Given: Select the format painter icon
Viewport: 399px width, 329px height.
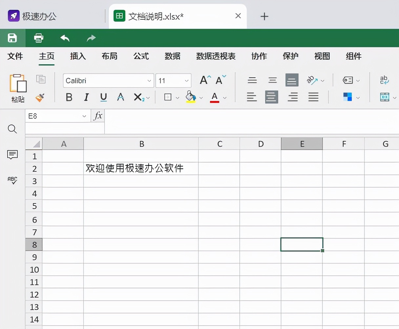Looking at the screenshot, I should coord(40,98).
